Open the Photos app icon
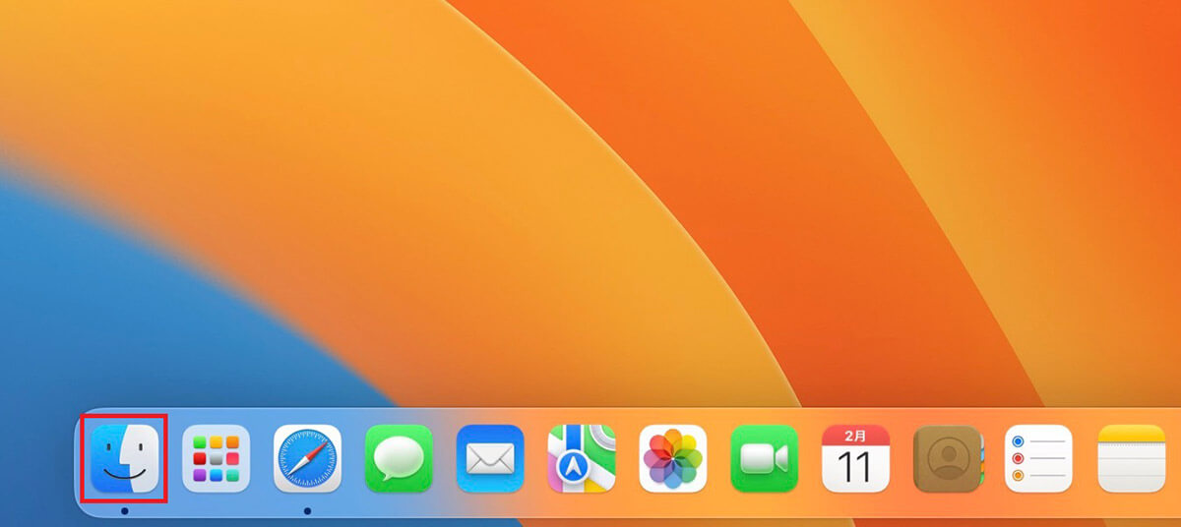The width and height of the screenshot is (1181, 527). point(673,458)
